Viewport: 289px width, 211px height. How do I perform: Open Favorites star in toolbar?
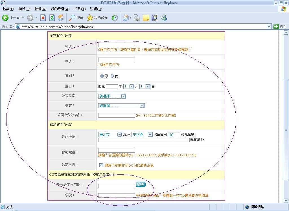coord(90,18)
